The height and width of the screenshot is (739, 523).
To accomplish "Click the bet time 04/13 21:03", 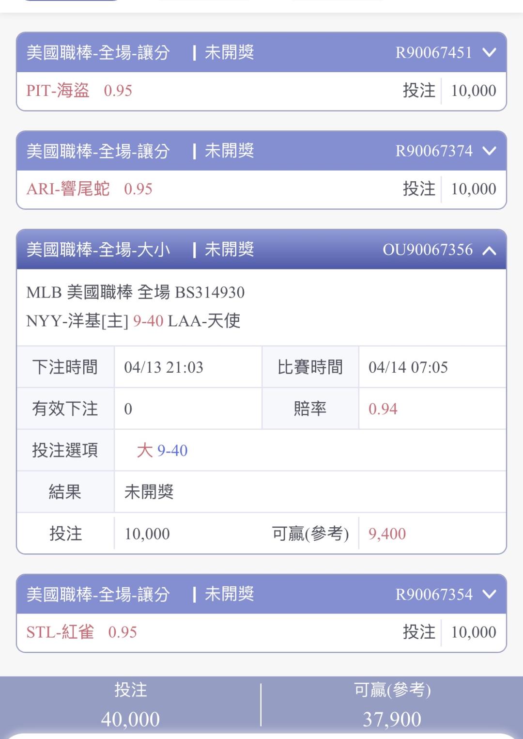I will pos(164,367).
